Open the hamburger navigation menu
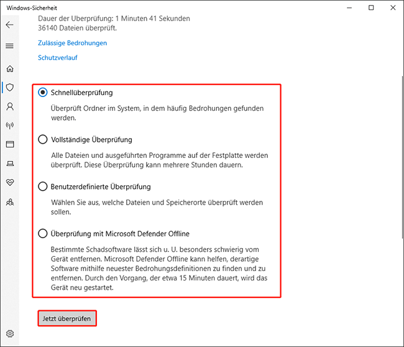This screenshot has height=347, width=404. 9,46
